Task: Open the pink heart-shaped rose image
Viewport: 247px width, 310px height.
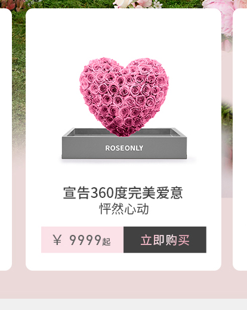Action: [124, 97]
